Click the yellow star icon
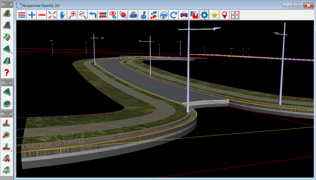 [214, 15]
